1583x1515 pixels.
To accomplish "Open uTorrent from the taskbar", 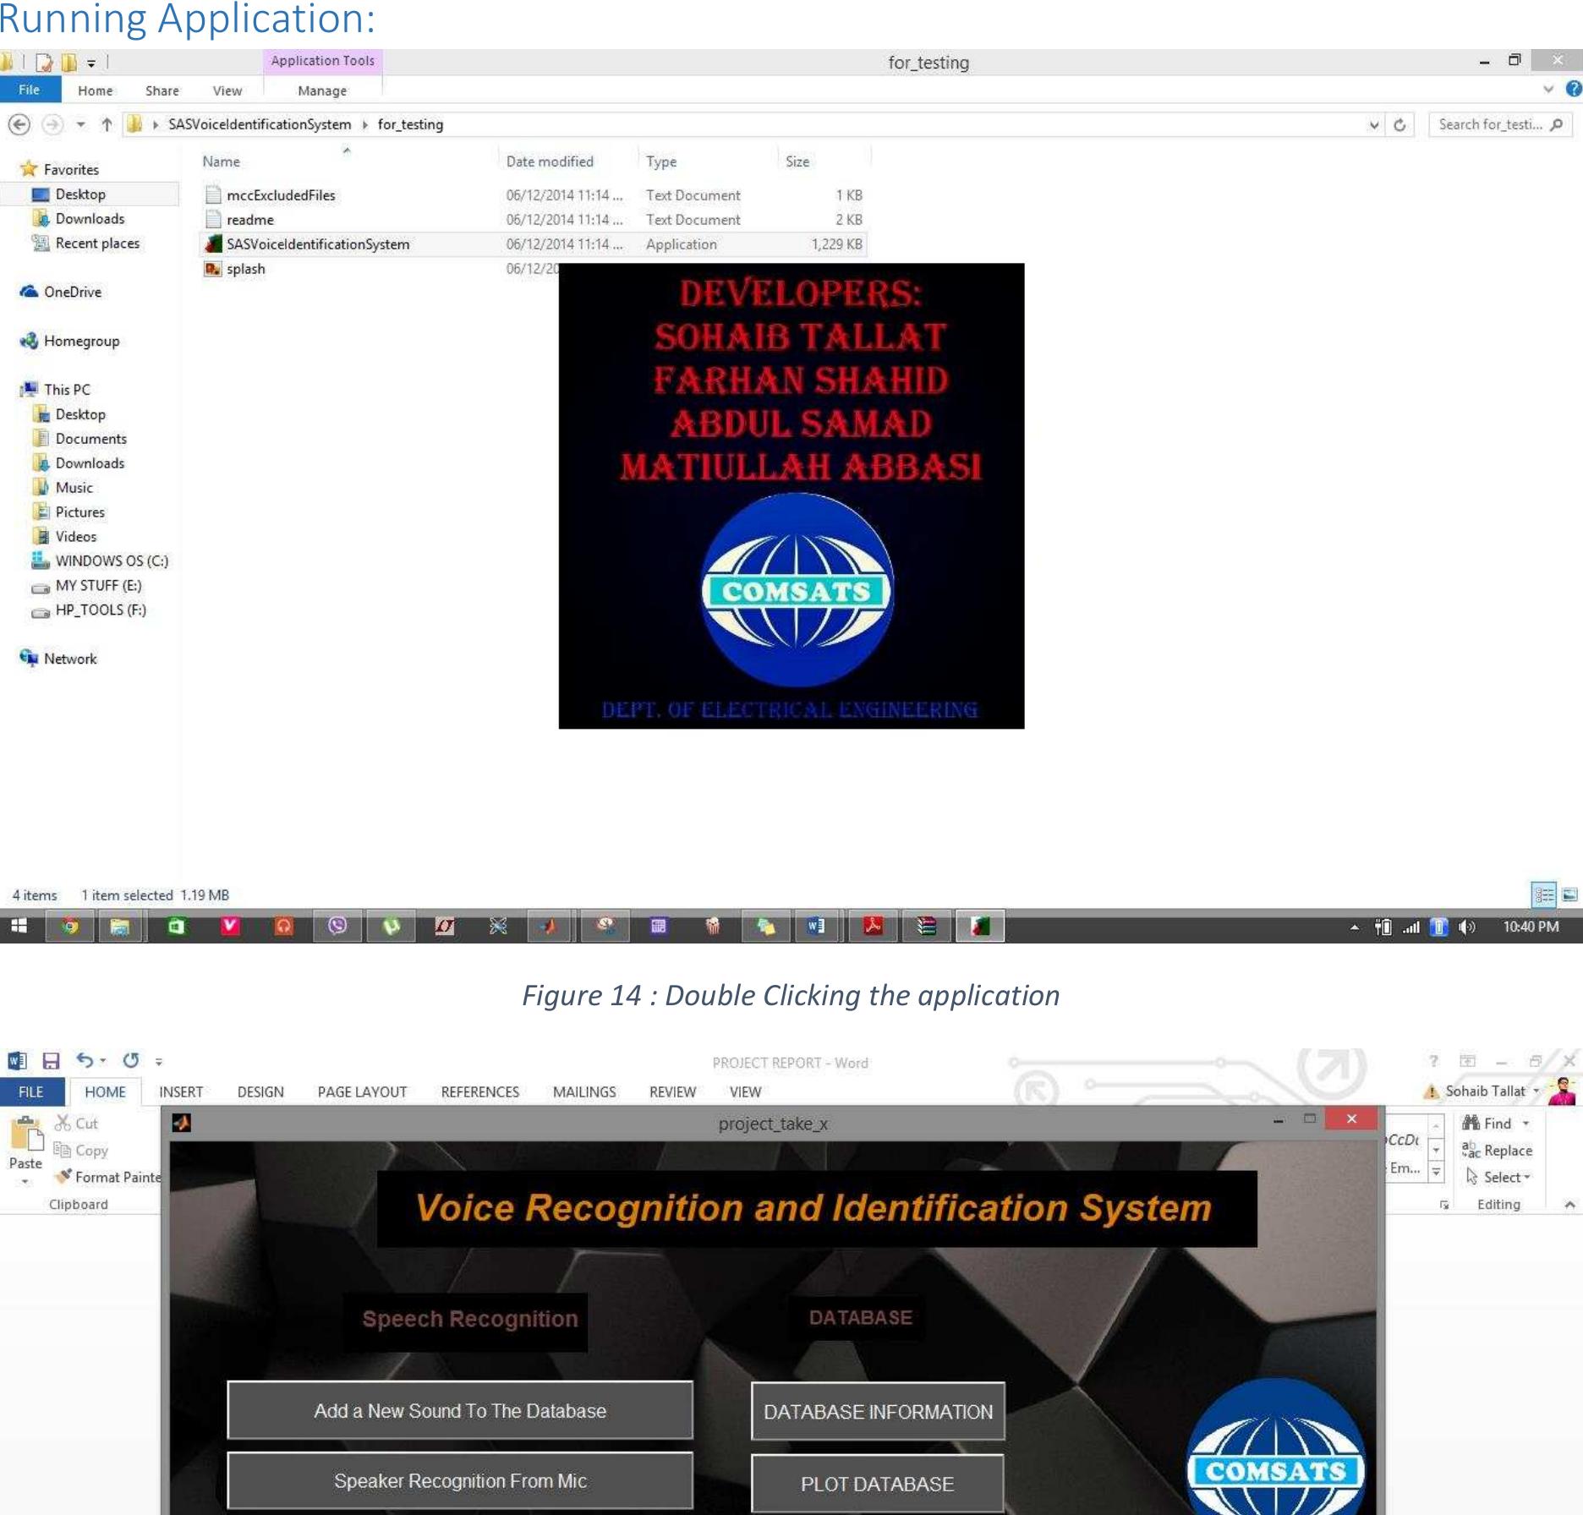I will [x=390, y=927].
